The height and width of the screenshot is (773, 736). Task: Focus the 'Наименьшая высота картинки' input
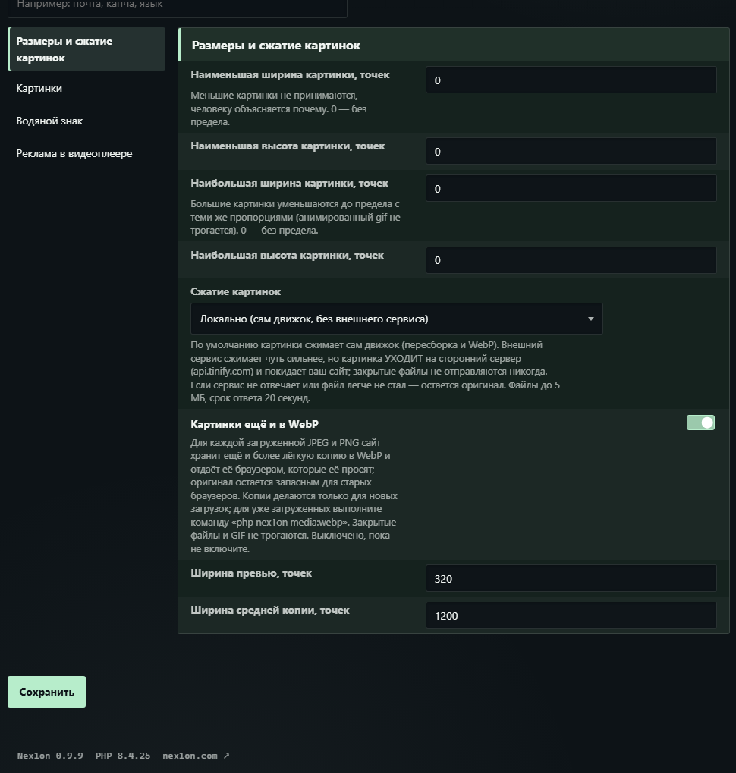point(571,151)
